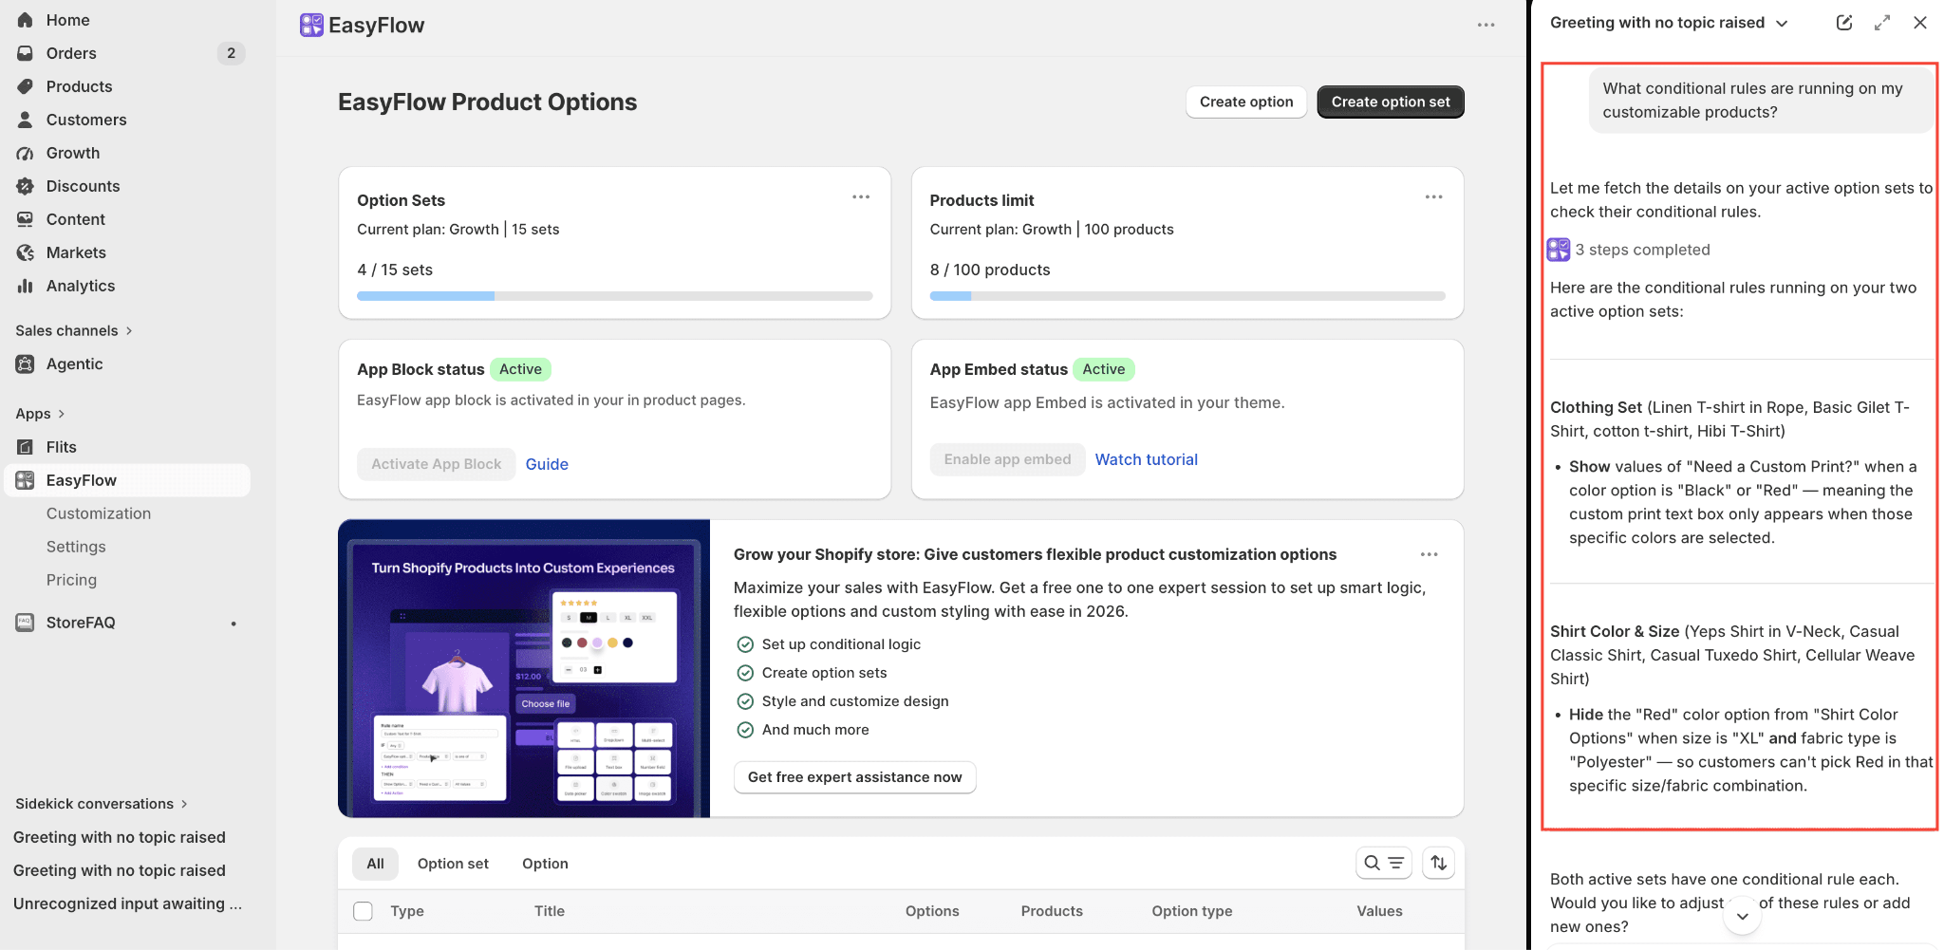The image size is (1944, 950).
Task: Expand the Apps section
Action: tap(40, 414)
